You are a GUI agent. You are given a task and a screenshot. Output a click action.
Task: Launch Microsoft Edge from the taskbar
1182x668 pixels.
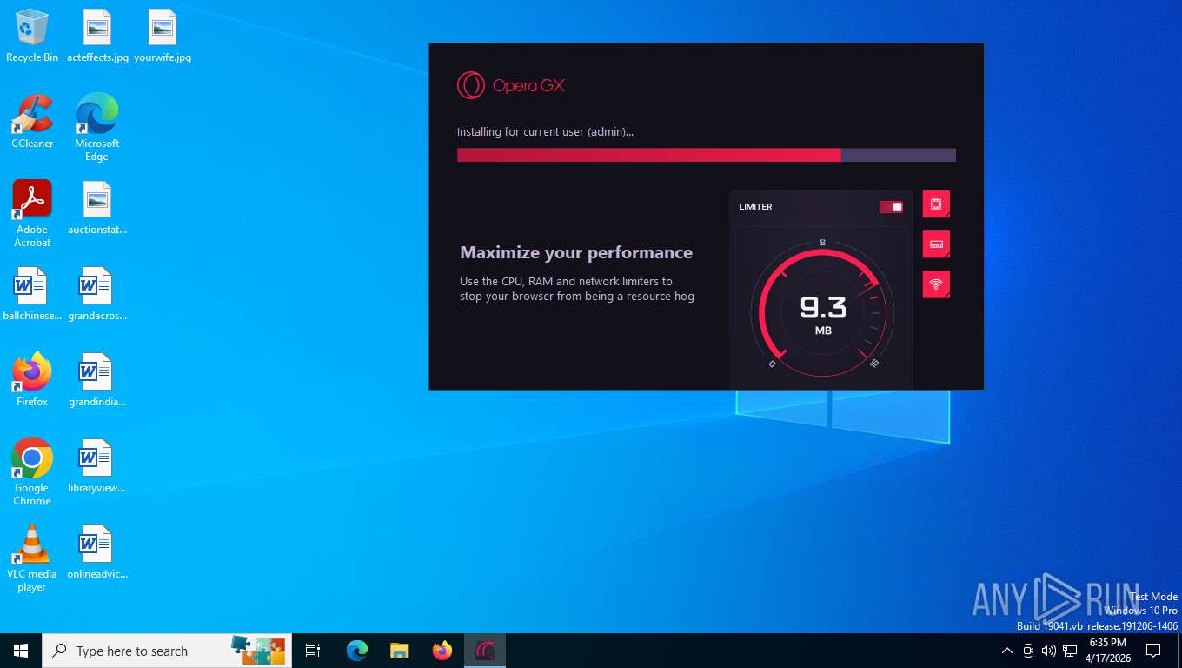[356, 651]
